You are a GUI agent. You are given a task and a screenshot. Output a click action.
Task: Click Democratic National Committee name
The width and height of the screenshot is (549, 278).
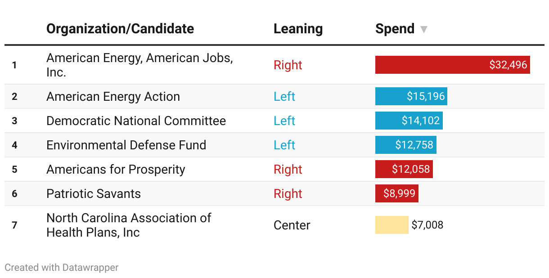[x=136, y=121]
